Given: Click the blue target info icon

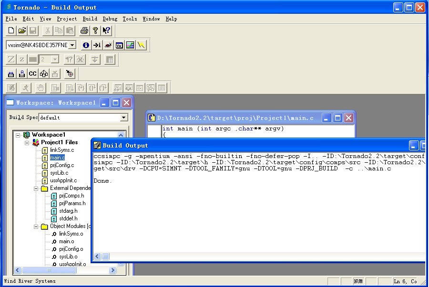Looking at the screenshot, I should point(86,45).
